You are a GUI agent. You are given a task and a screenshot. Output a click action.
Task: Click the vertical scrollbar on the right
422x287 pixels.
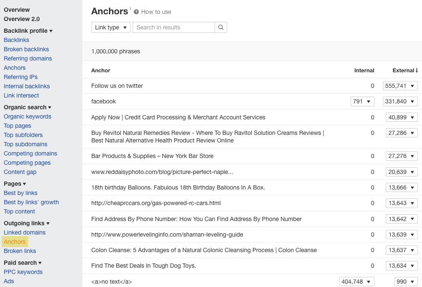pos(420,126)
